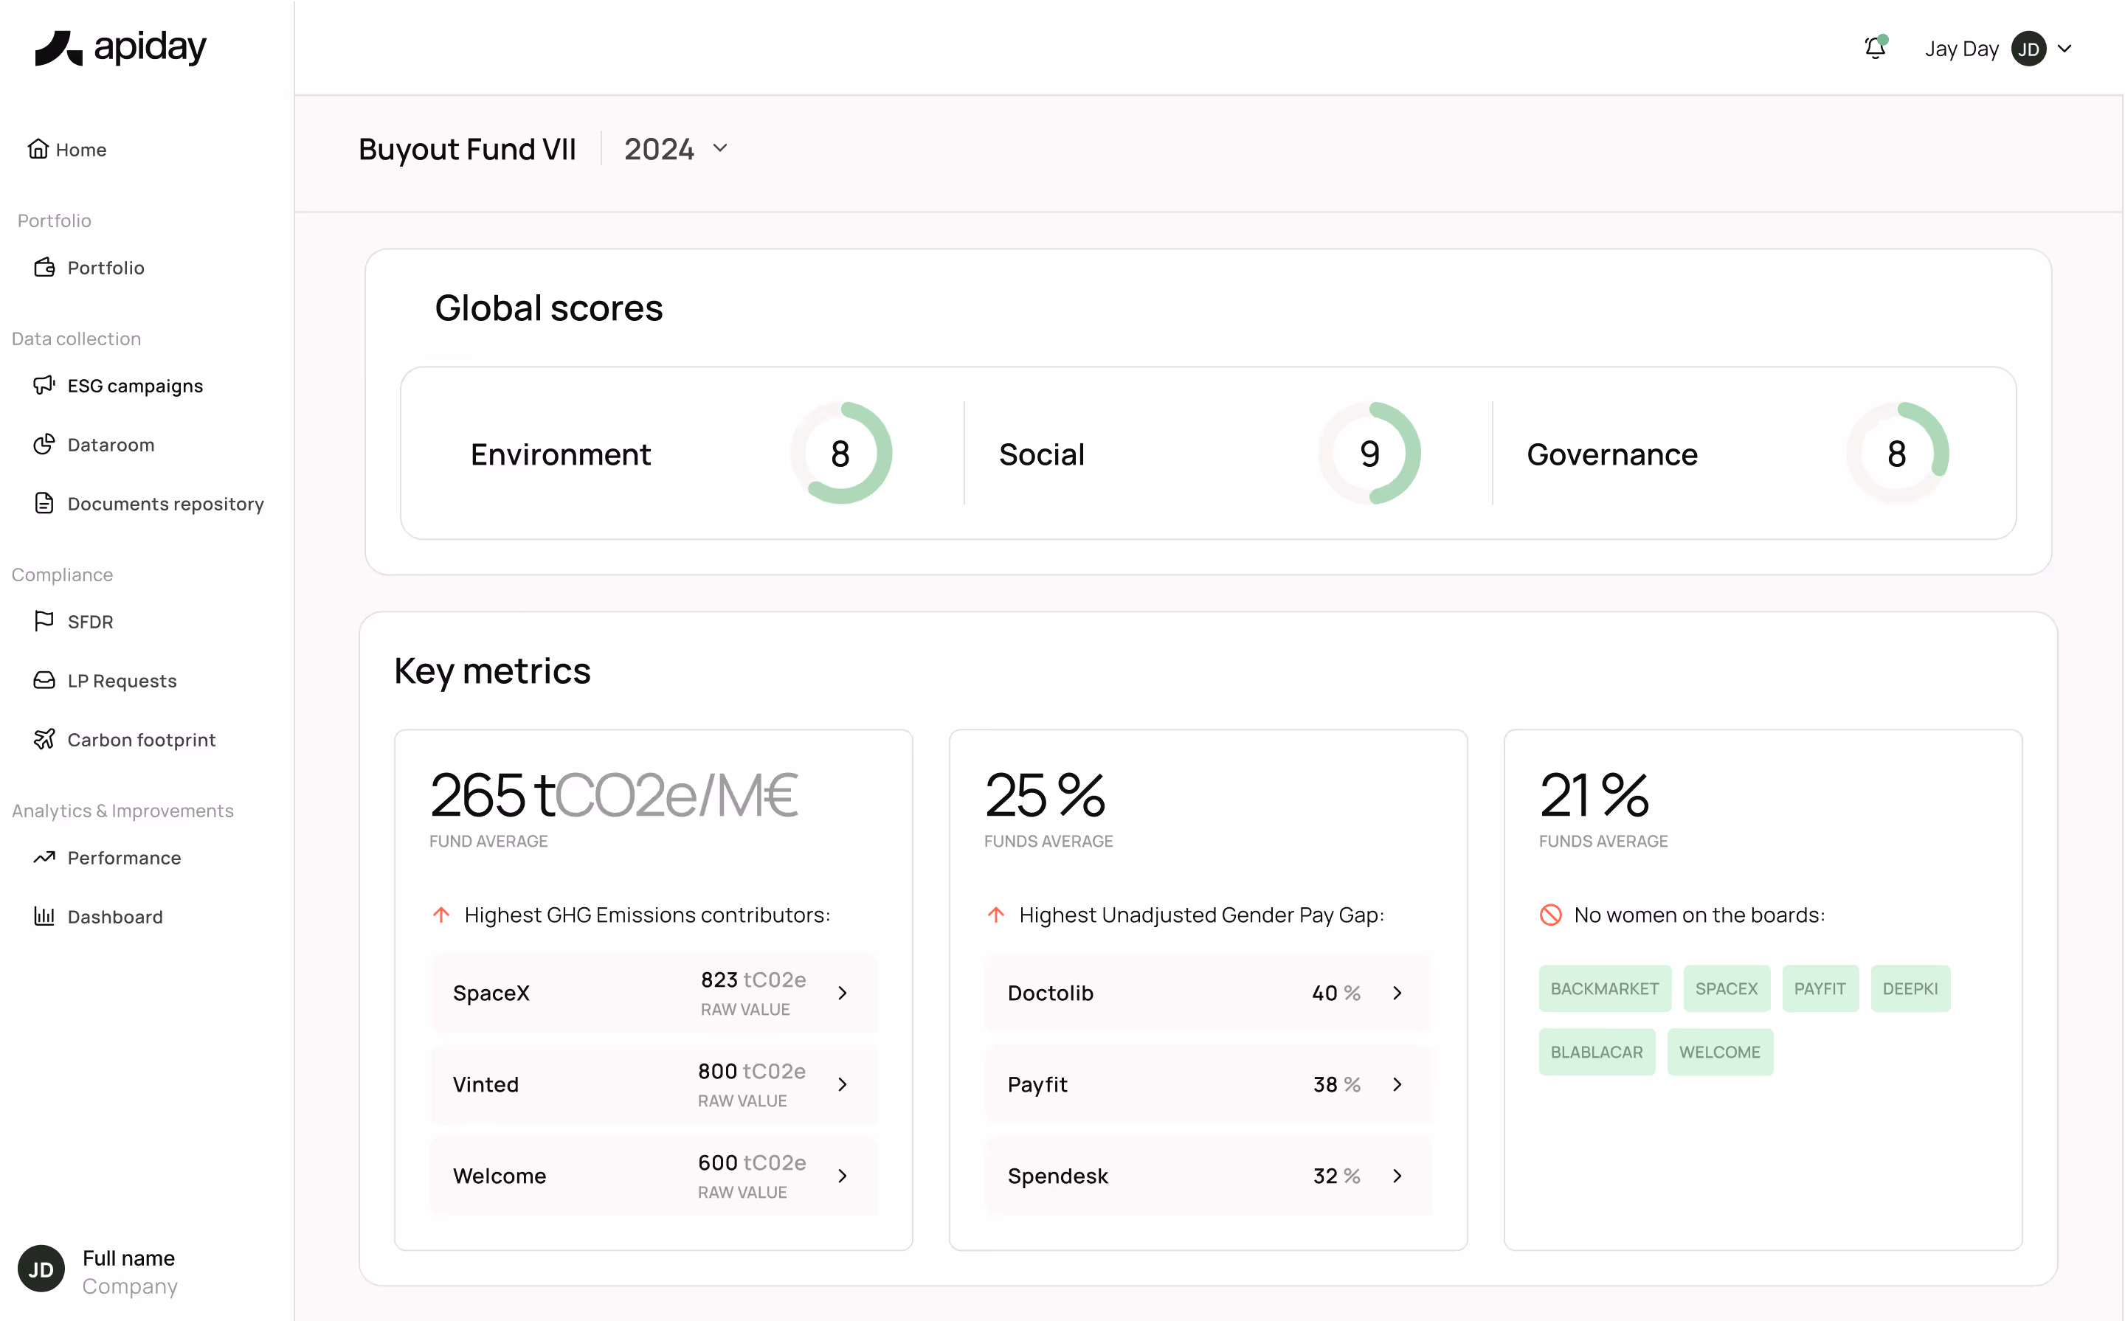This screenshot has height=1321, width=2125.
Task: Expand the Doctolib pay gap chevron
Action: 1397,993
